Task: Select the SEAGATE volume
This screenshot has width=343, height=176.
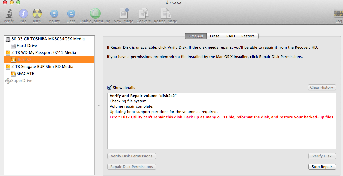Action: pyautogui.click(x=49, y=74)
